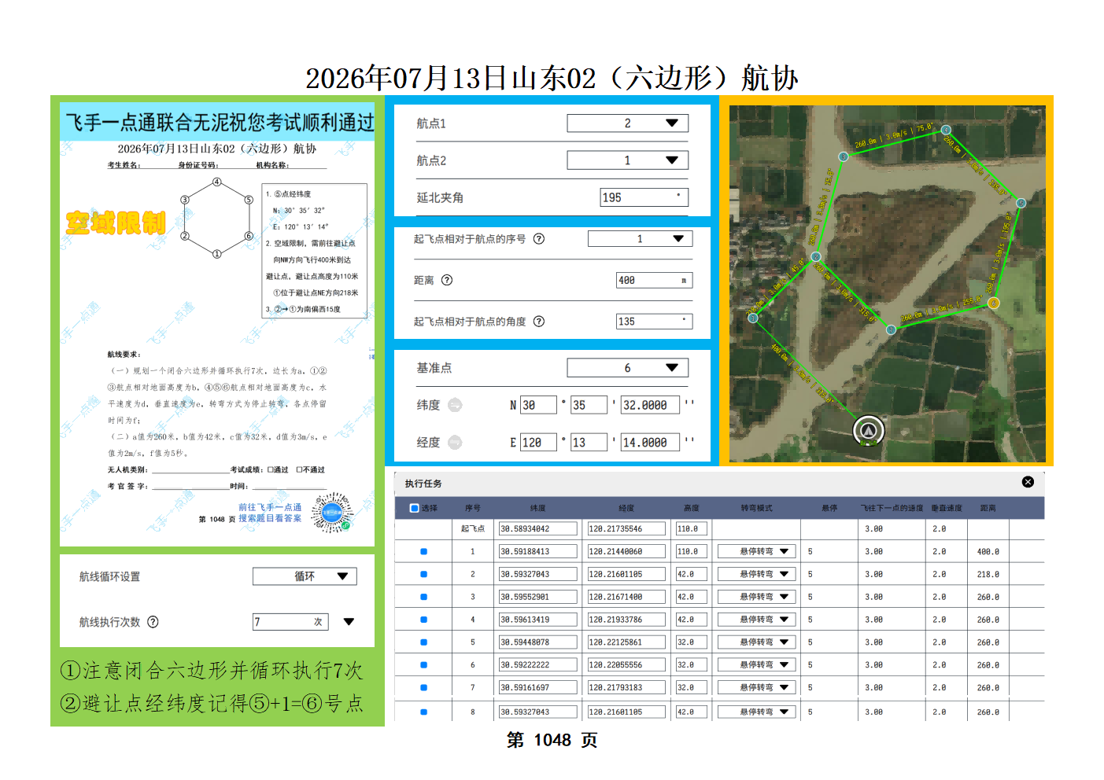Toggle the checkbox for table row 5
The height and width of the screenshot is (780, 1104).
tap(423, 642)
